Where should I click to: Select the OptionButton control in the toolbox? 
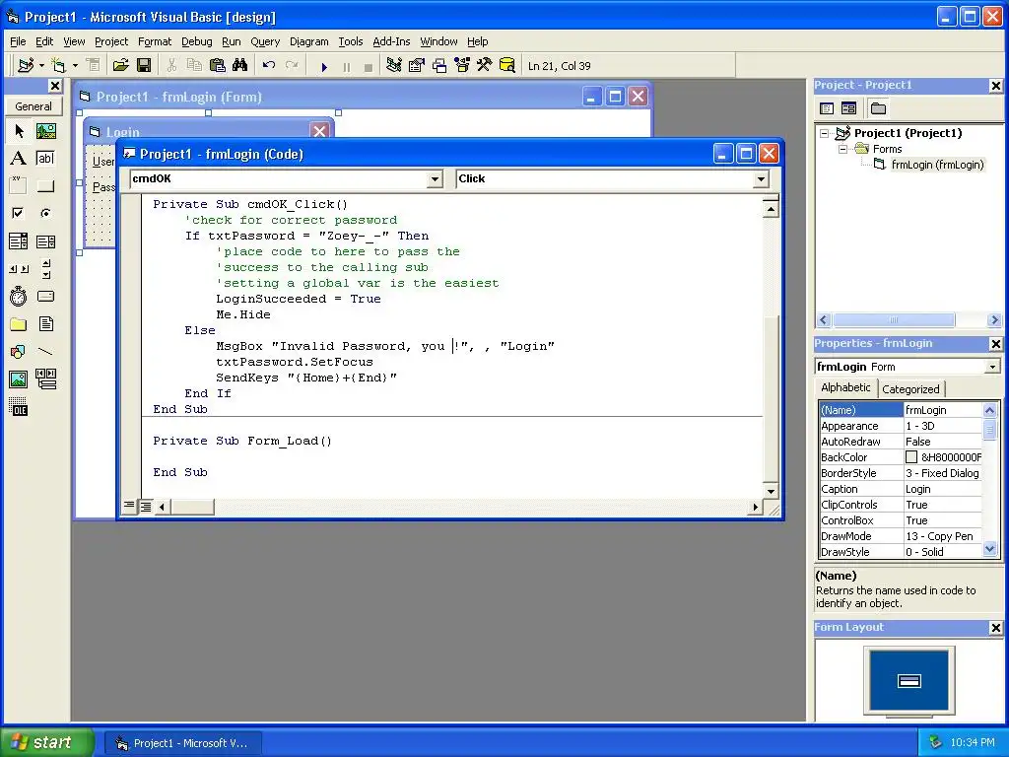pos(45,213)
